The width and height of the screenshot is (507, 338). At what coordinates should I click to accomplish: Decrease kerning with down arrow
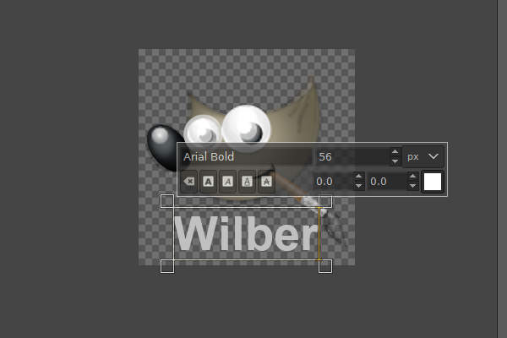412,186
